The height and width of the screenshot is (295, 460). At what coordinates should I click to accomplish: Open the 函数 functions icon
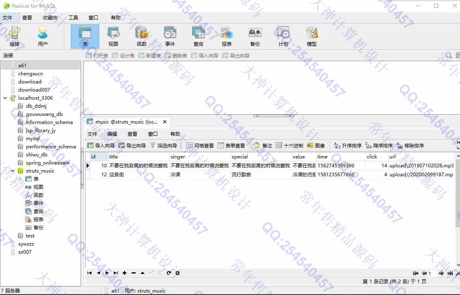click(142, 36)
